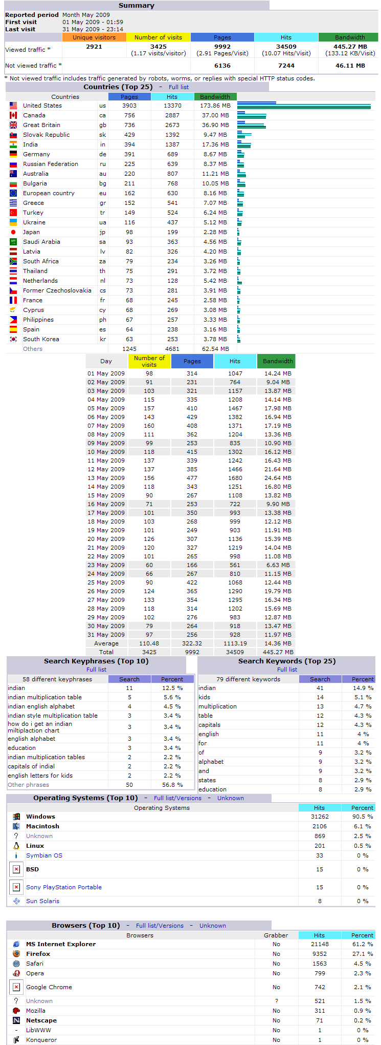Screen dimensions: 381x1045
Task: Click the broken Google Chrome image icon
Action: (16, 987)
